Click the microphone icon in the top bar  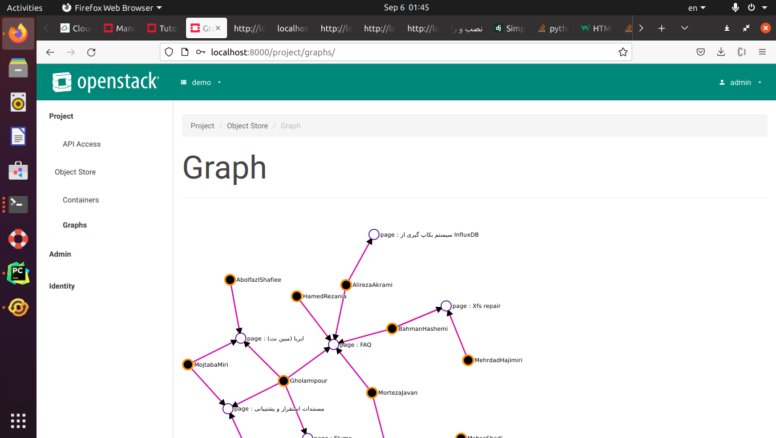735,7
